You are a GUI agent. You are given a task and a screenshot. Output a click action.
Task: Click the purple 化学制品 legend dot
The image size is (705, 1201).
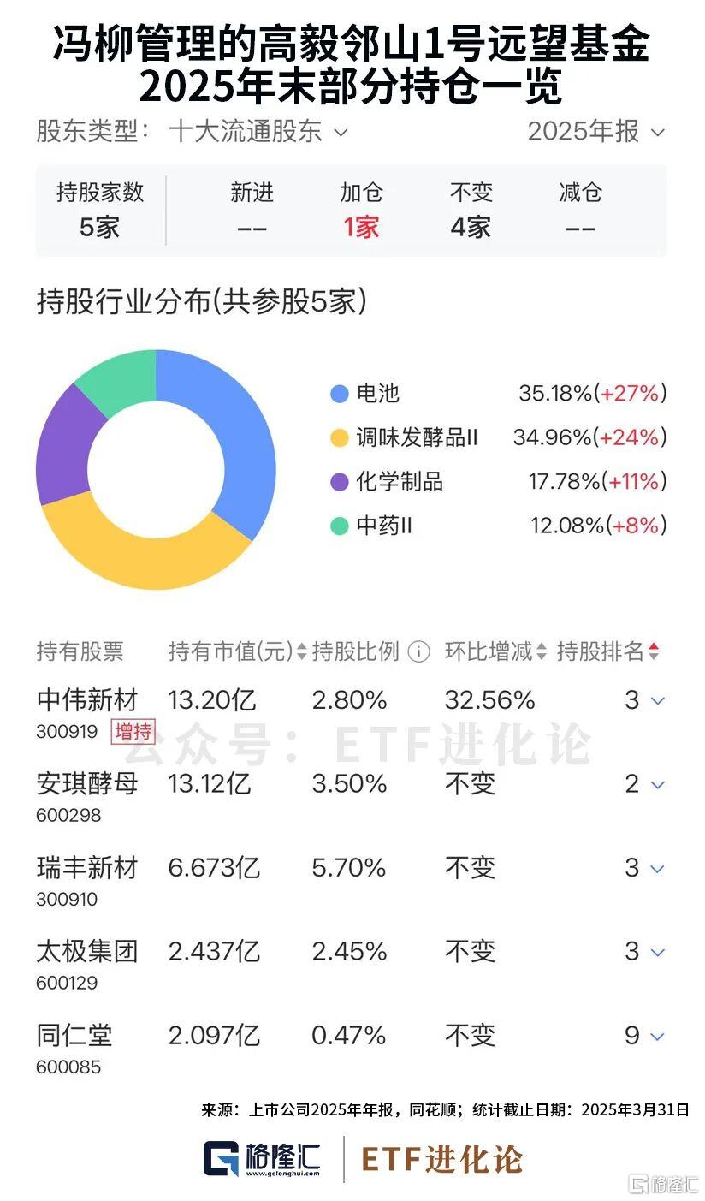click(x=340, y=482)
